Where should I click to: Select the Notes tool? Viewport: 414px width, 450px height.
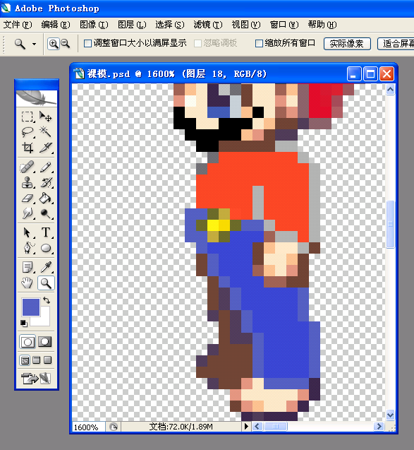[x=28, y=267]
